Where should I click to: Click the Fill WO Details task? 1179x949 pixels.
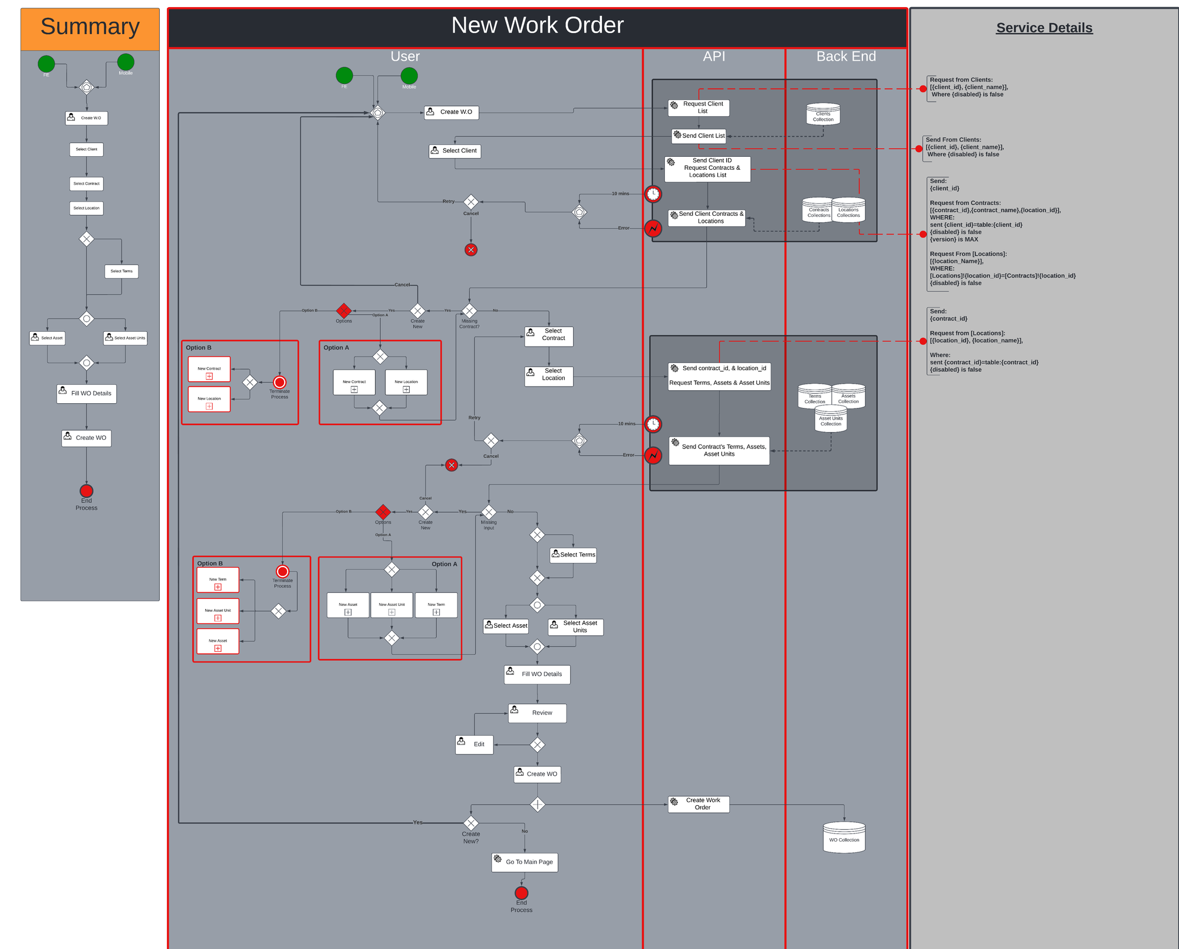[x=536, y=674]
